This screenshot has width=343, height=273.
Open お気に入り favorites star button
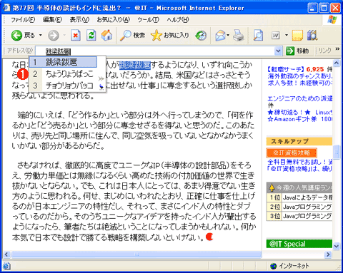tap(170, 36)
